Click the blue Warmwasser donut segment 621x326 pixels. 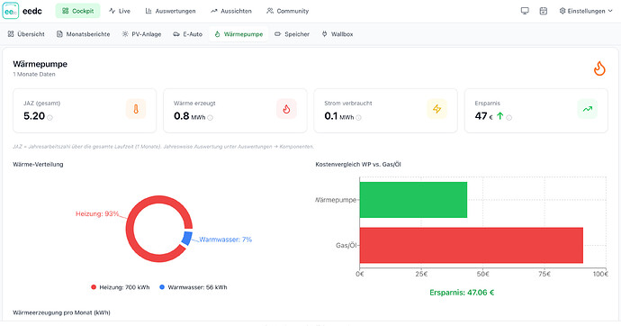[x=187, y=238]
